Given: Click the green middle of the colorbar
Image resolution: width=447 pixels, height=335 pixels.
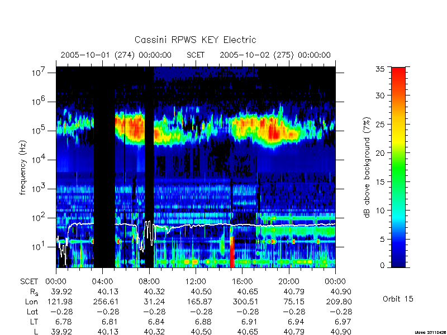Looking at the screenshot, I should point(398,167).
